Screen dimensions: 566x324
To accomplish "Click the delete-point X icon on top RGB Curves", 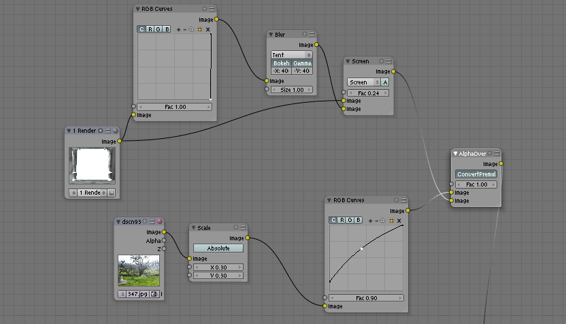I will (207, 29).
